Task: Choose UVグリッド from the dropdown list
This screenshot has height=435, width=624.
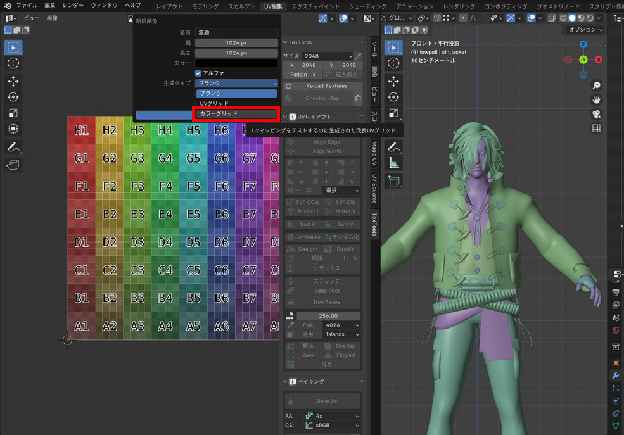Action: click(x=236, y=103)
